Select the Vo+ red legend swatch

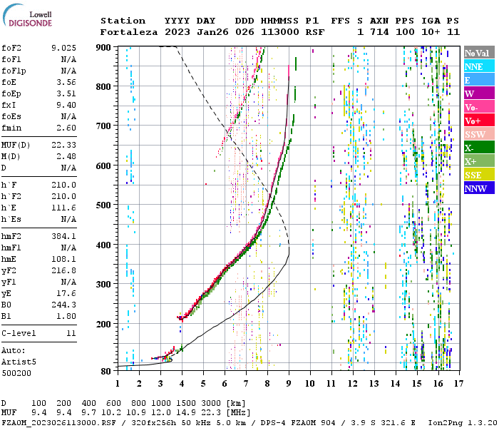[479, 121]
